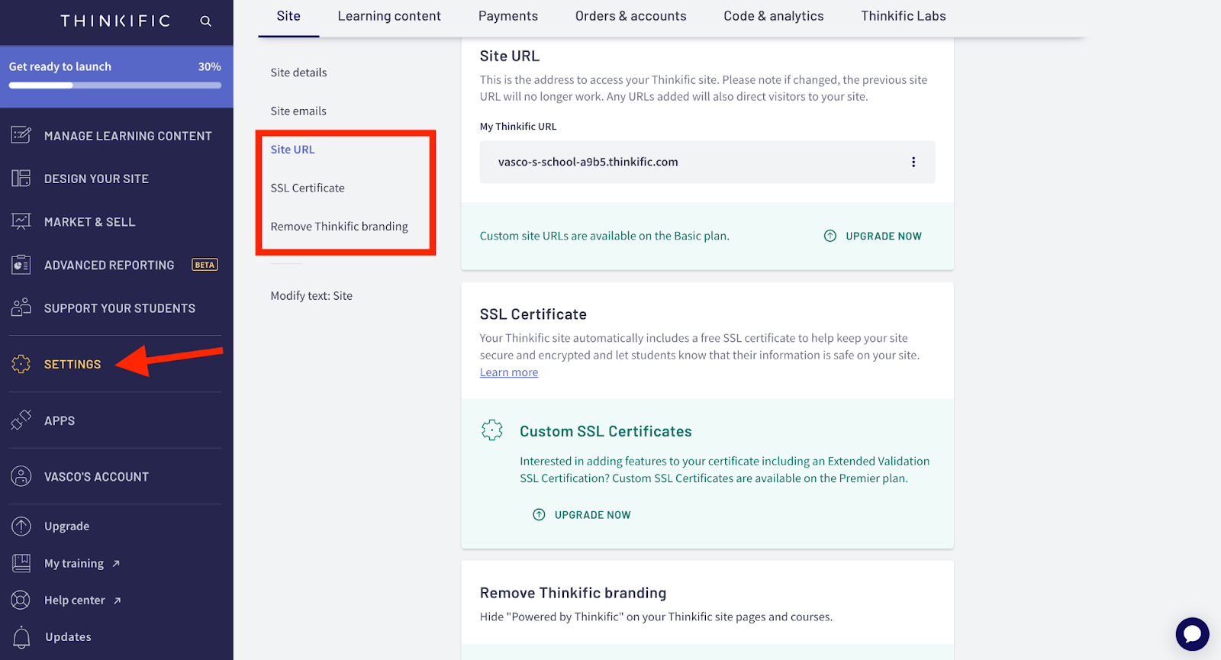Click the Updates bell icon

(x=21, y=636)
